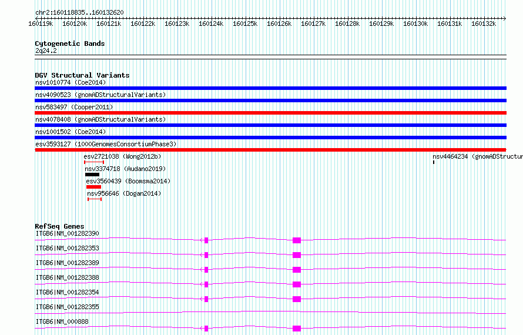Click the large exon box of NM_001282354
This screenshot has height=335, width=523.
coord(297,299)
